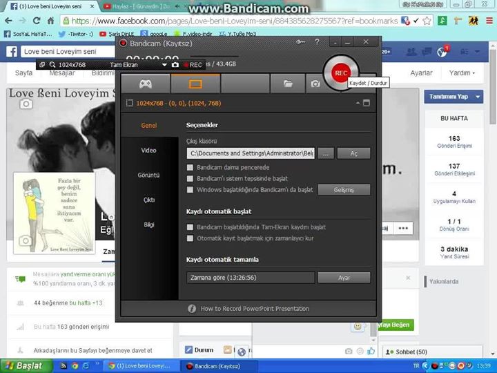Open Facebook notifications globe icon

pyautogui.click(x=442, y=52)
